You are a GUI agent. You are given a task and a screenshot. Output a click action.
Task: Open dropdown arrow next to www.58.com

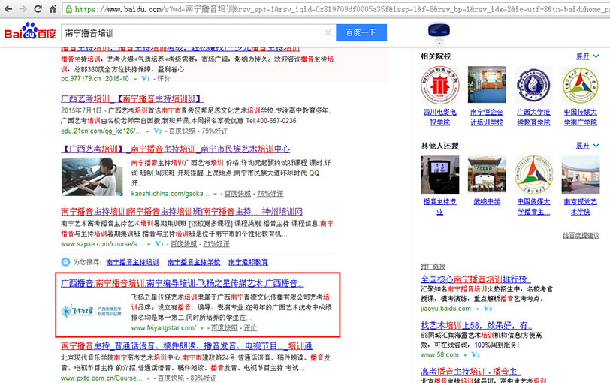point(464,355)
